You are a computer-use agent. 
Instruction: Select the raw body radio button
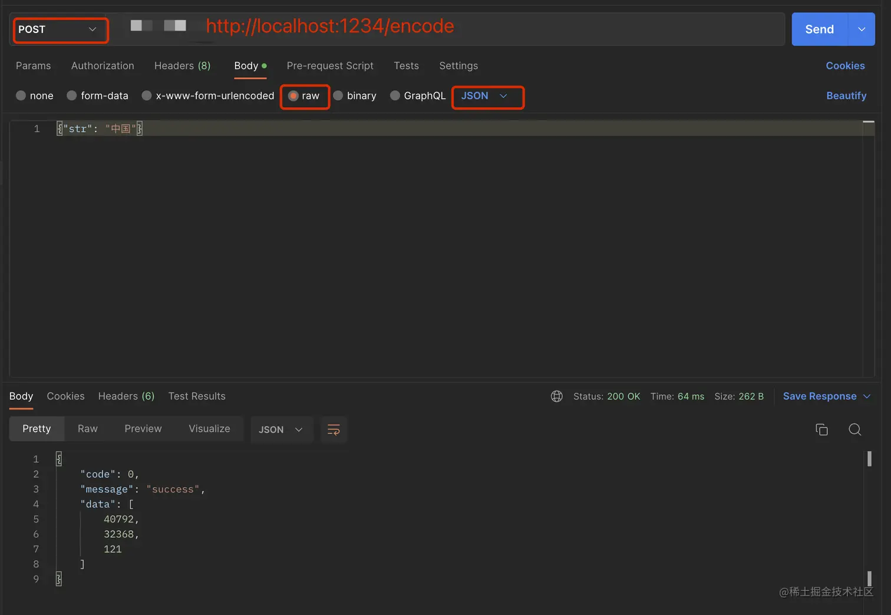(293, 95)
